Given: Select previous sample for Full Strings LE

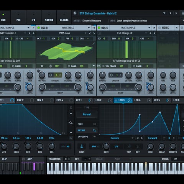Looking at the screenshot, I should pos(150,33).
